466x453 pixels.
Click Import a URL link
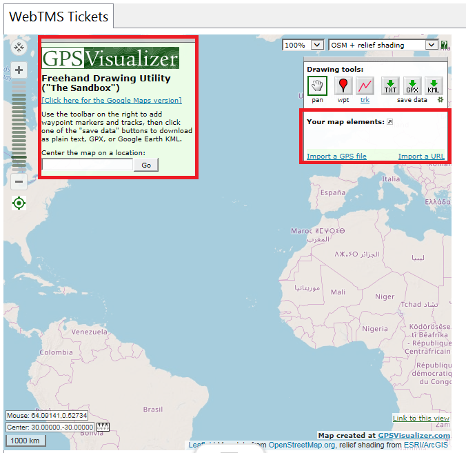[x=421, y=156]
